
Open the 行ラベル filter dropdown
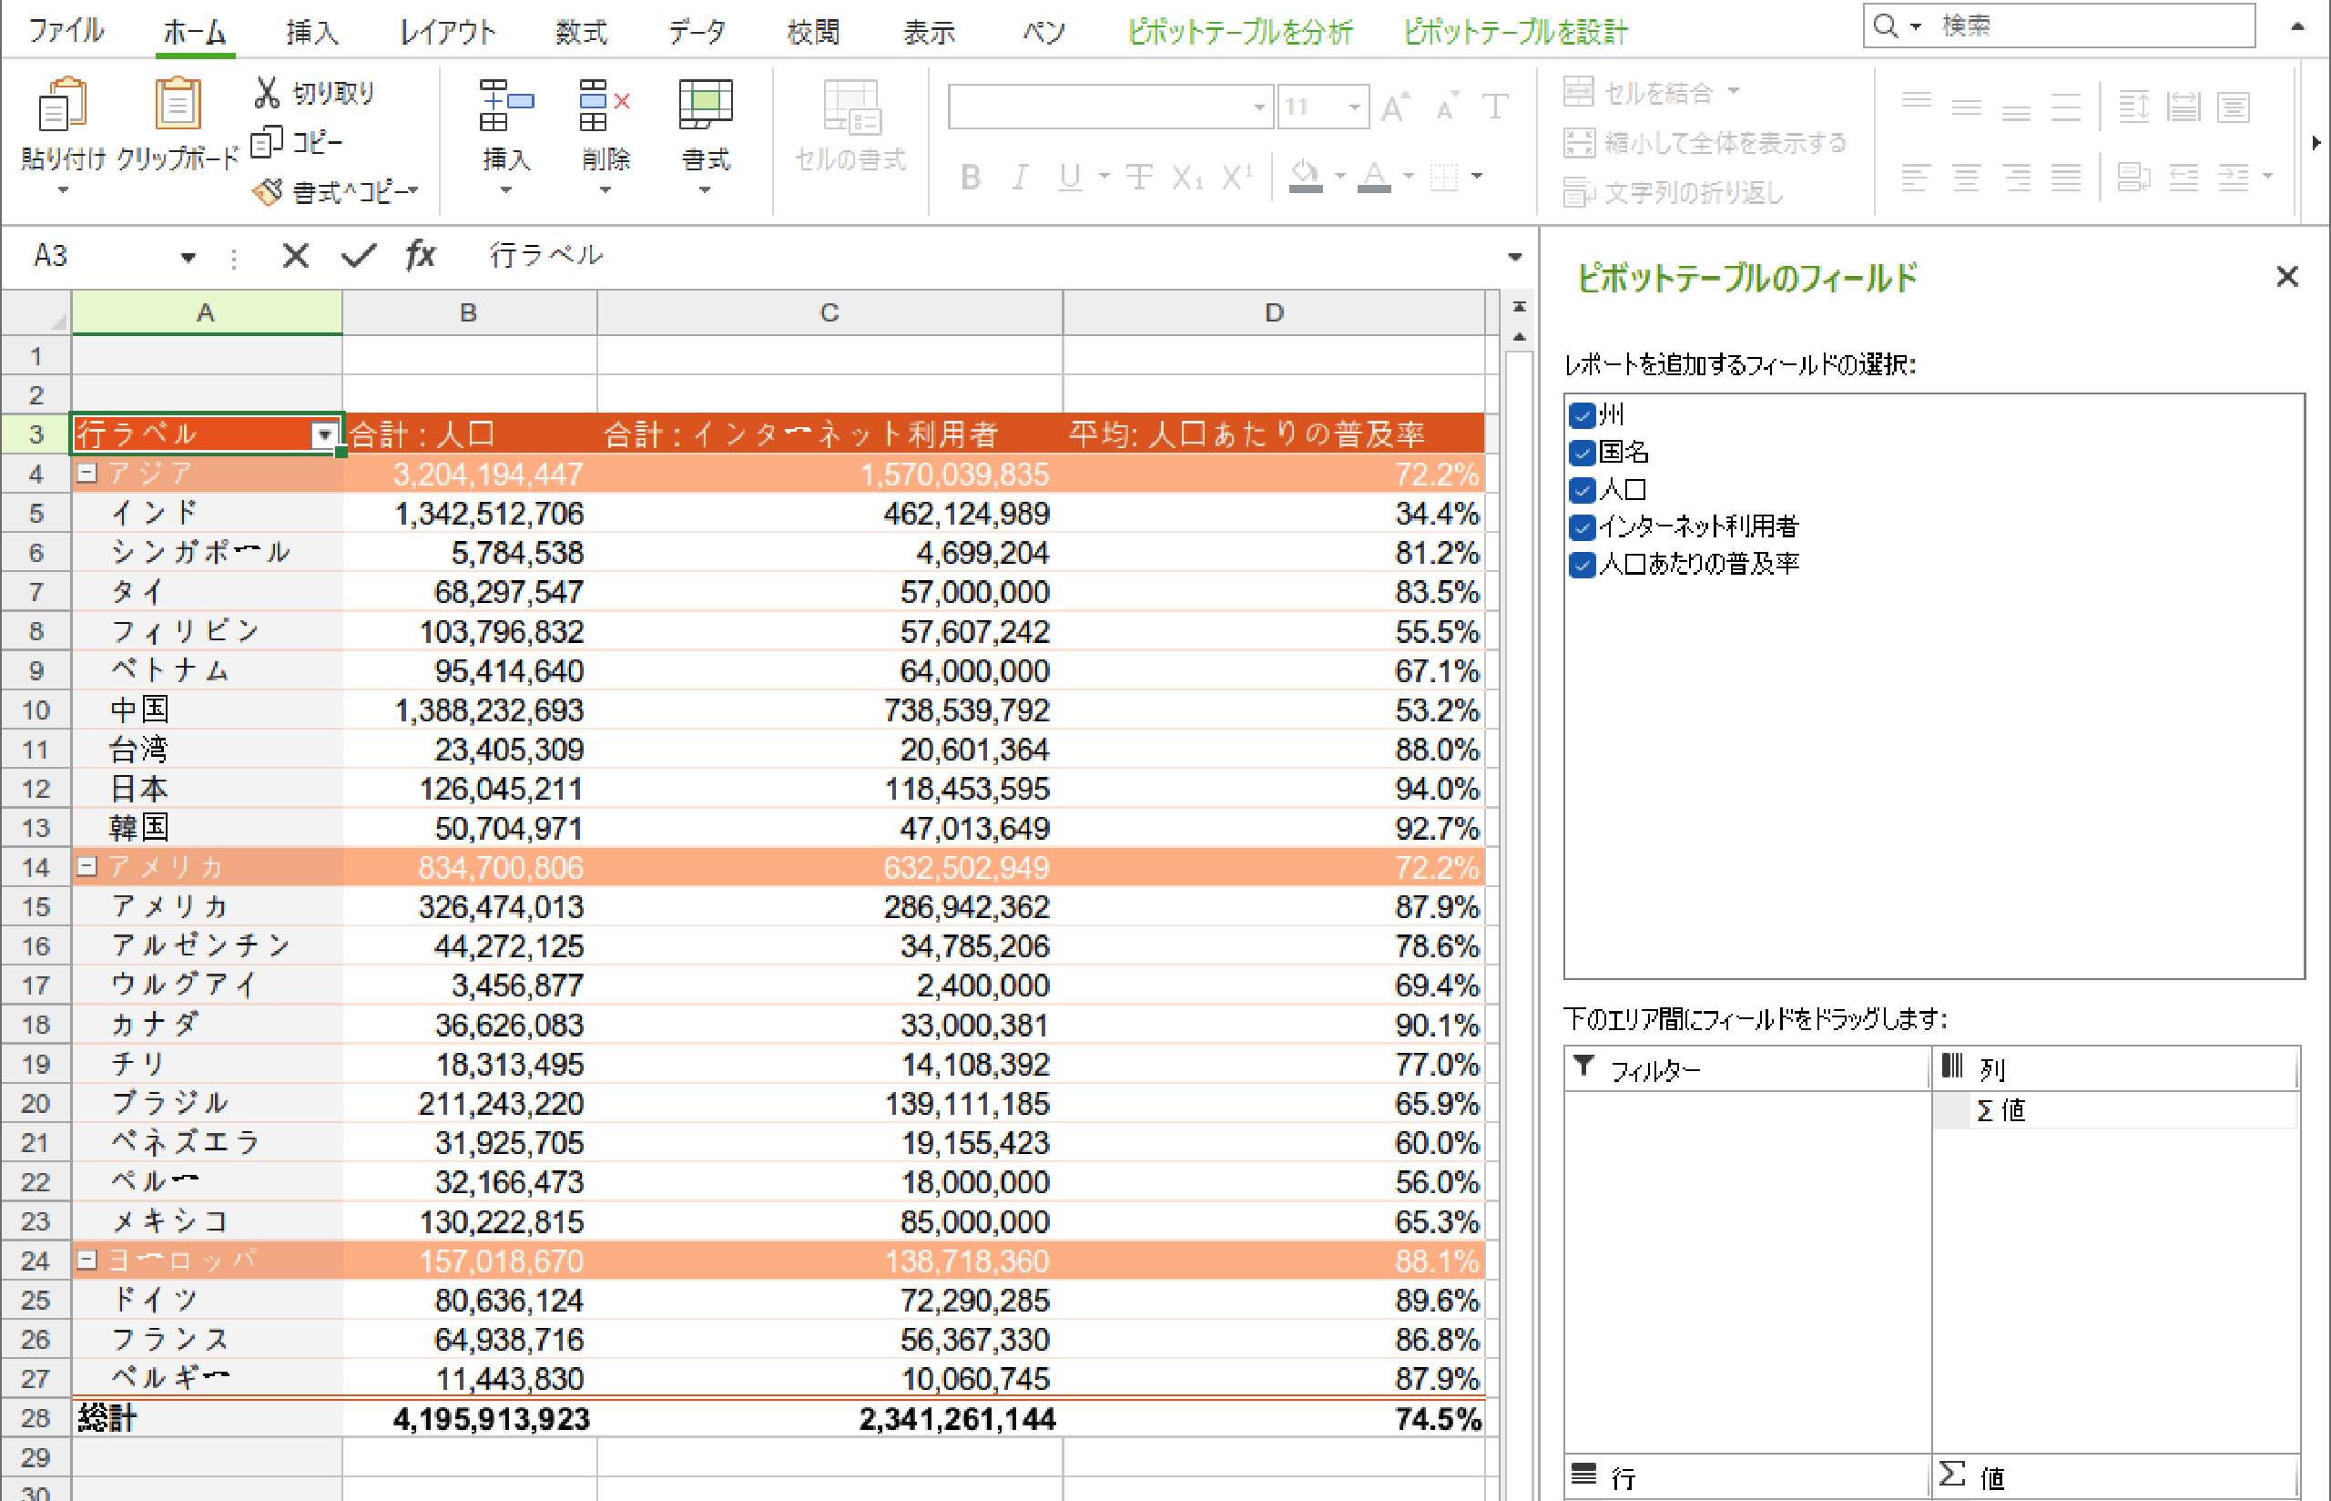click(324, 434)
